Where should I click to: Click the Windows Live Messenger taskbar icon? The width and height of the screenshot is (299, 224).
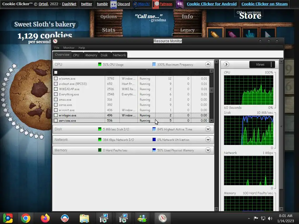click(142, 218)
